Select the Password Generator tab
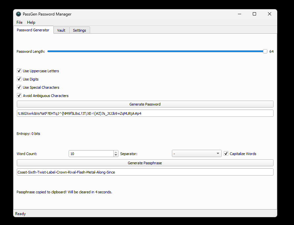Viewport: 294px width, 225px height. [x=33, y=30]
